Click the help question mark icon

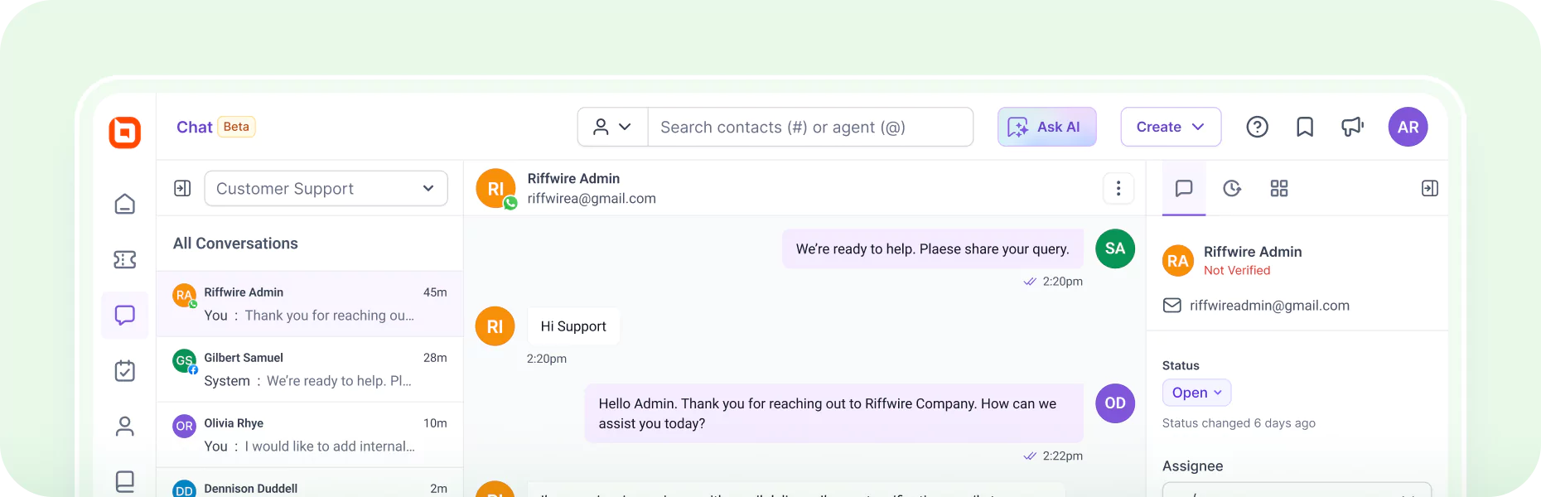(1257, 127)
